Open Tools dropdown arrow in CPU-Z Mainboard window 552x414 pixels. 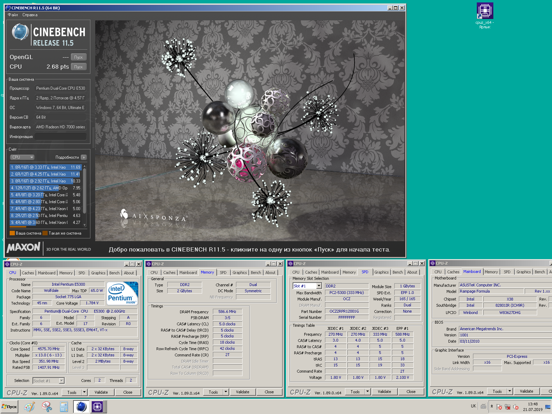[510, 391]
